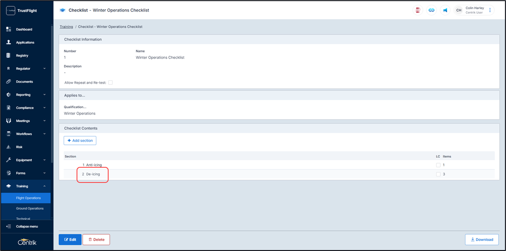Click the red stacked database icon in header

point(418,10)
